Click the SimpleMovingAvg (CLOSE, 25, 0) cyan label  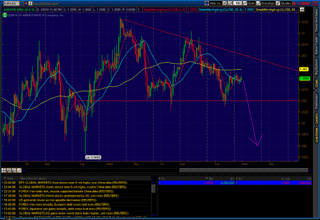coord(220,10)
